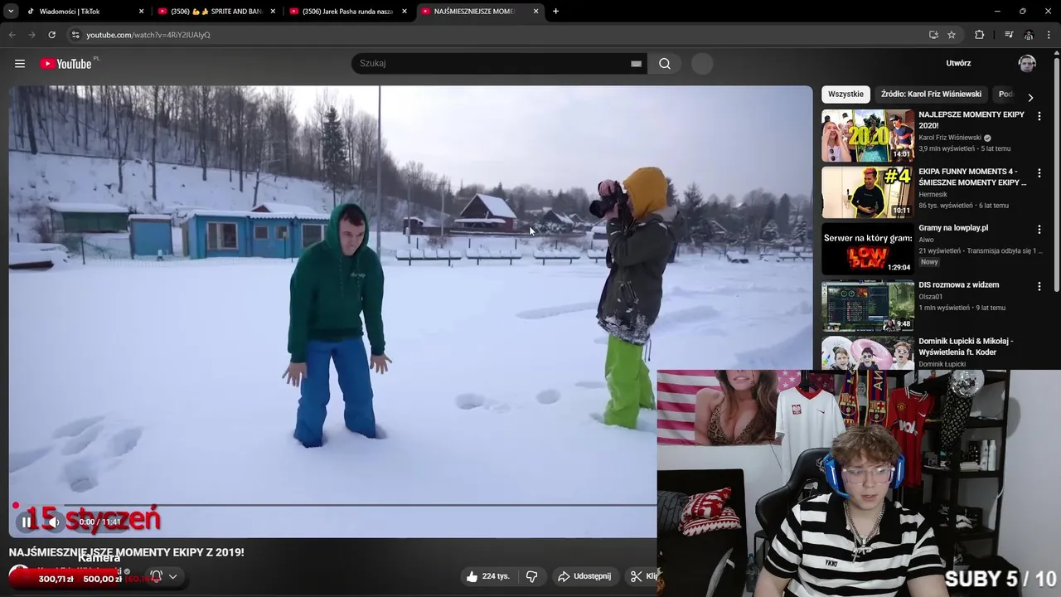Open a new browser tab

coord(555,12)
